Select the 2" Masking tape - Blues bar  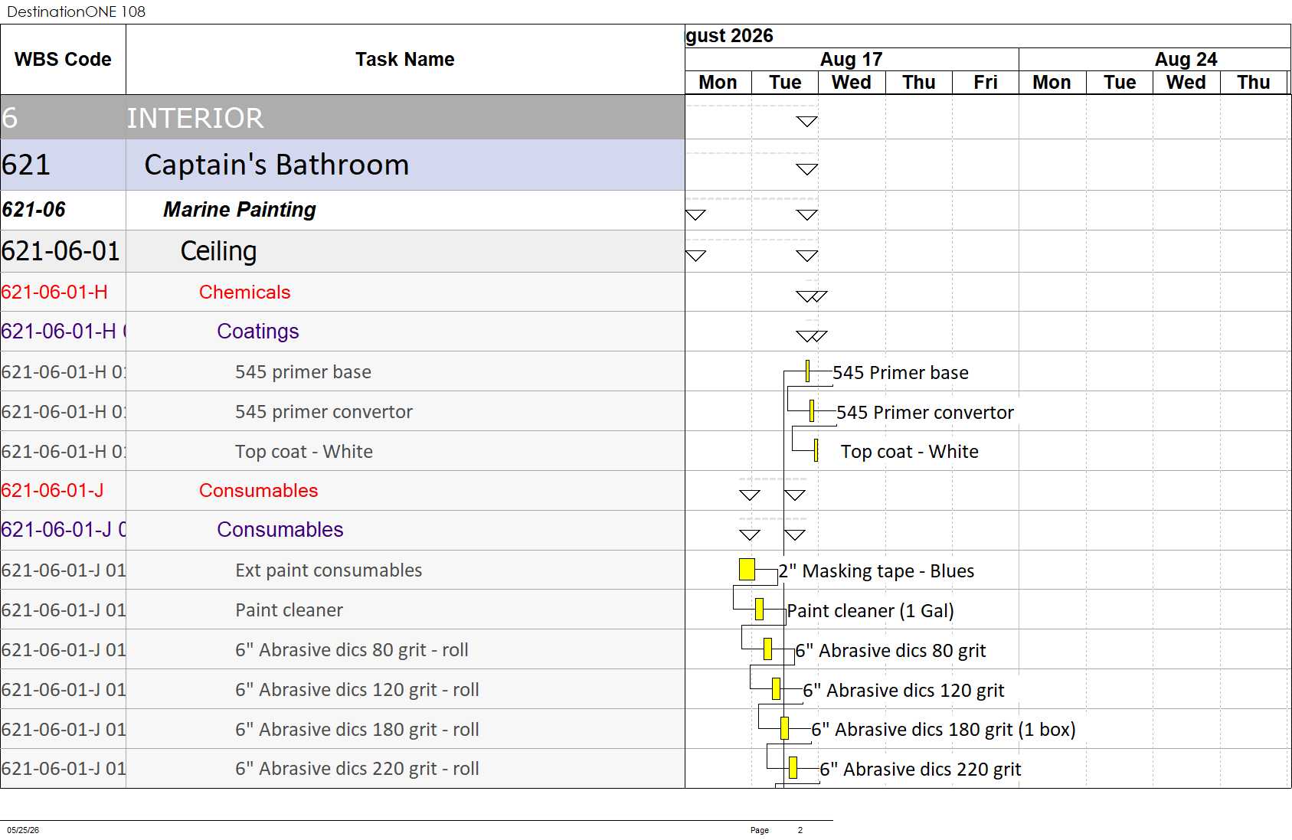coord(747,569)
